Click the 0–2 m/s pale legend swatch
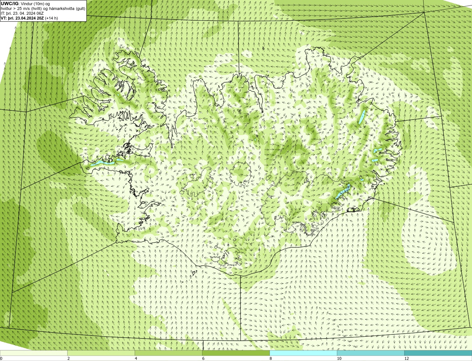Screen dimensions: 472x361 coord(34,353)
